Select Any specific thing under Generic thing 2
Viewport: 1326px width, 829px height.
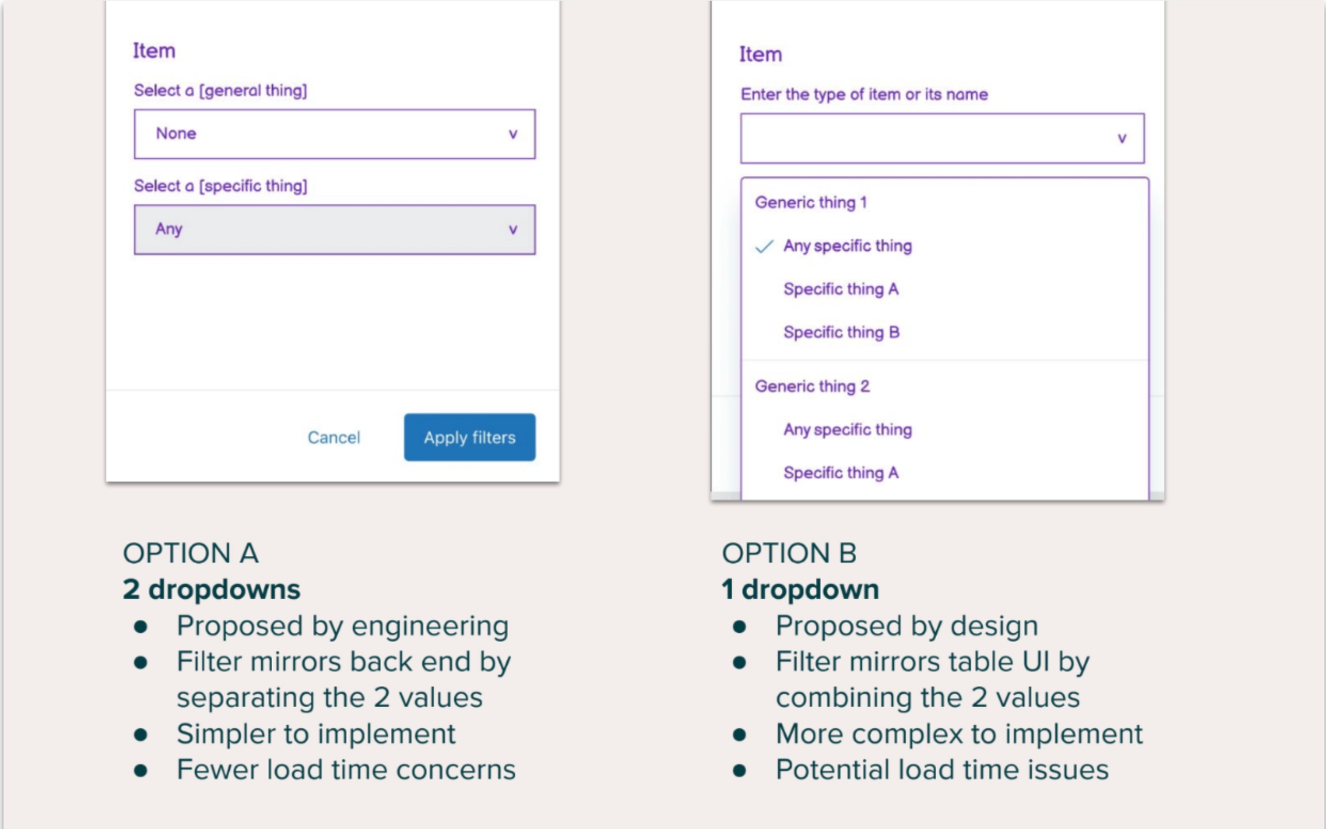point(847,429)
